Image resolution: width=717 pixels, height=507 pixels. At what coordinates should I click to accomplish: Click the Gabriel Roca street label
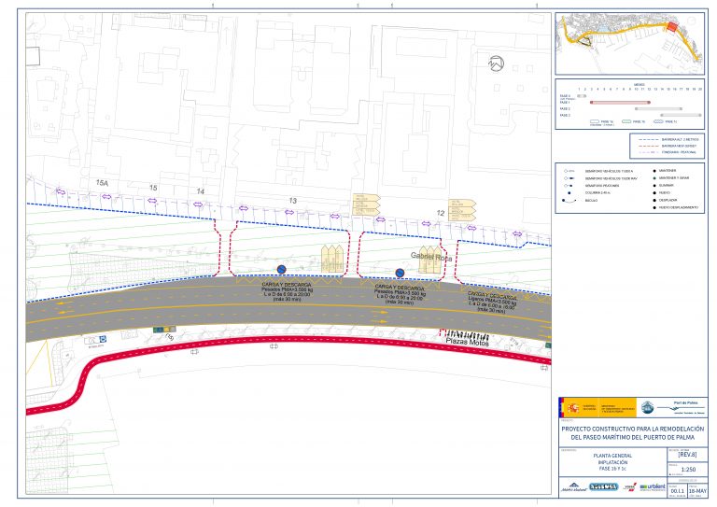coord(431,257)
